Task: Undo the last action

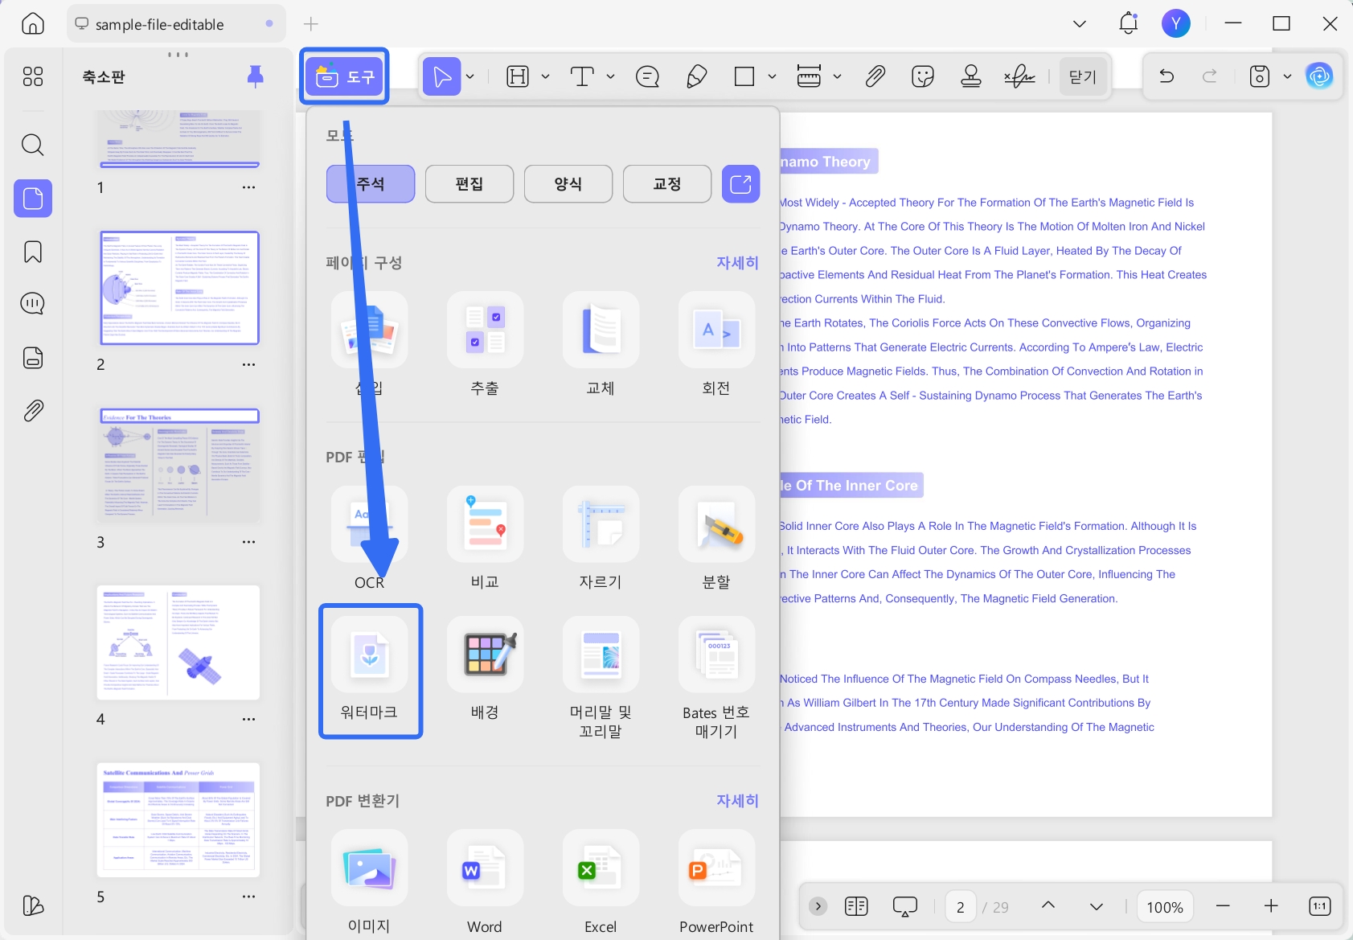Action: [1166, 76]
